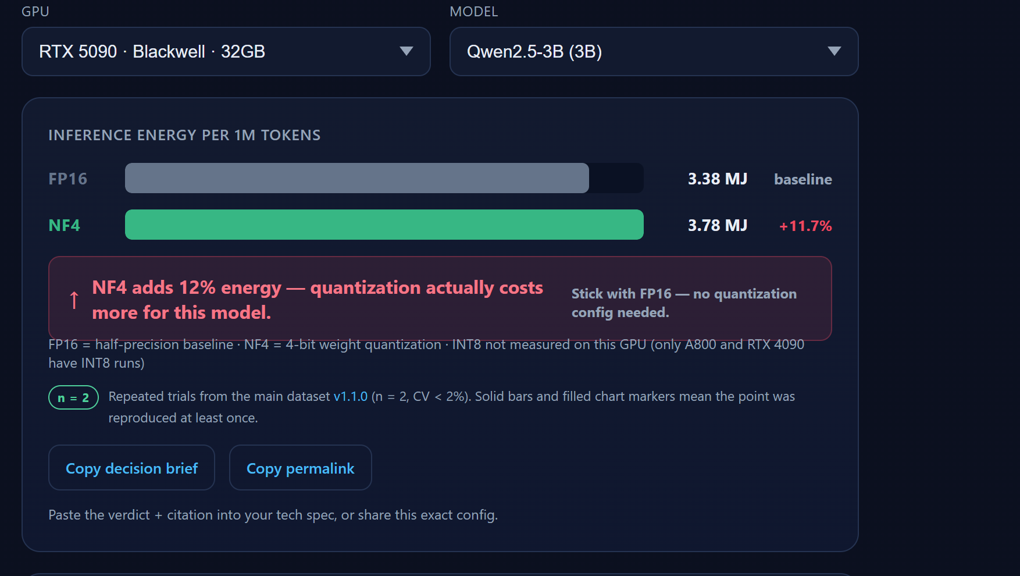This screenshot has width=1020, height=576.
Task: Click the FP16 row label
Action: (68, 179)
